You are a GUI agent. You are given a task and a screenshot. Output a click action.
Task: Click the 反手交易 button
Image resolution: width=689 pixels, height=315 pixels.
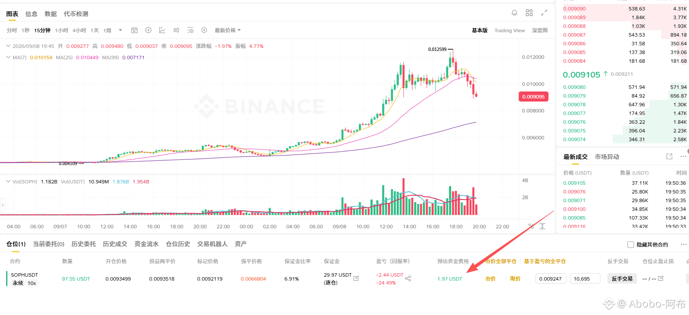622,279
